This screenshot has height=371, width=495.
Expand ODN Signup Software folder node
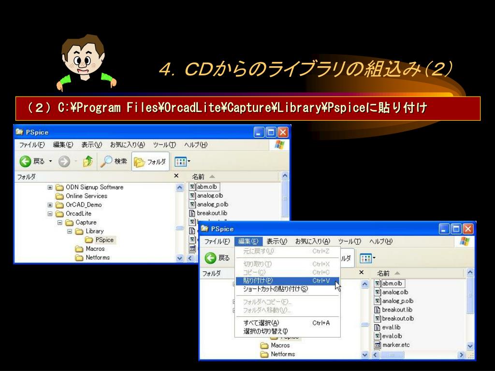pos(50,187)
